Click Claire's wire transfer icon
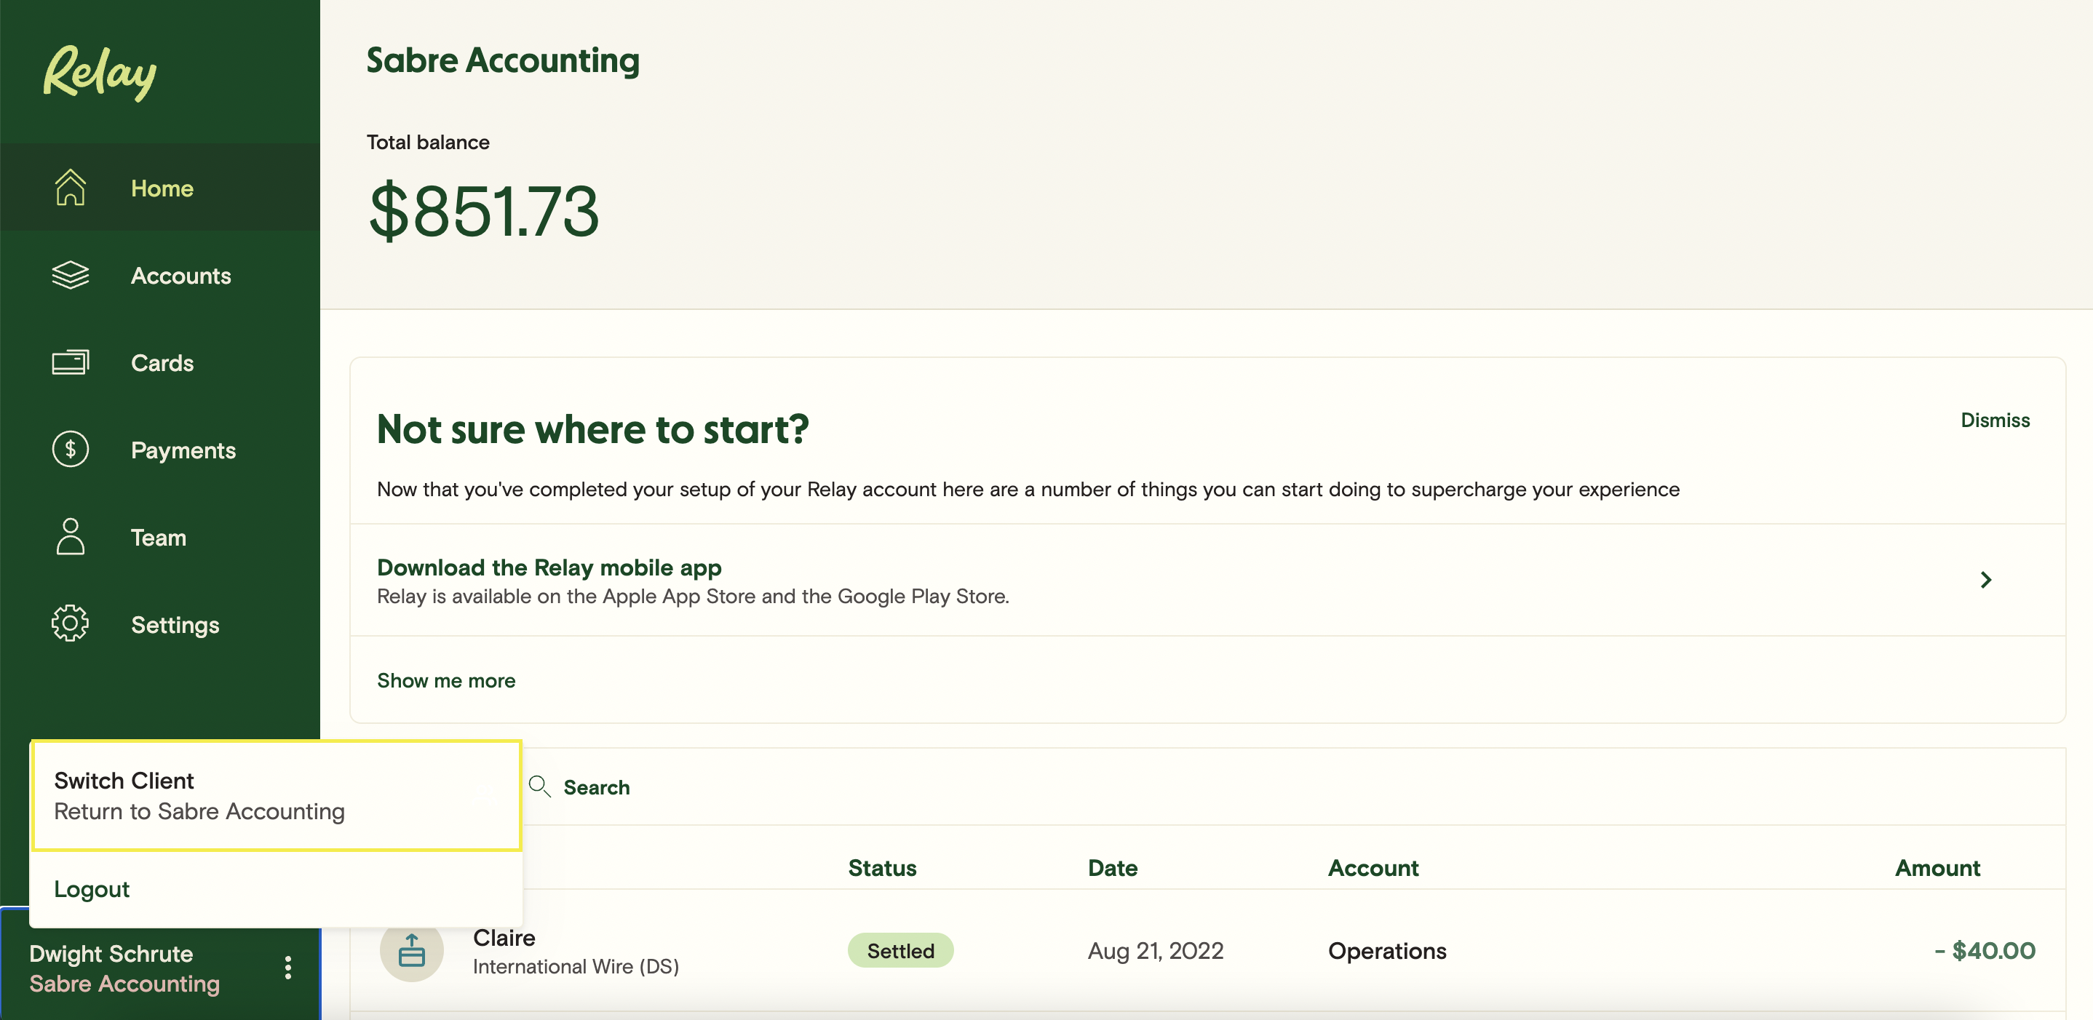This screenshot has height=1020, width=2093. point(411,949)
